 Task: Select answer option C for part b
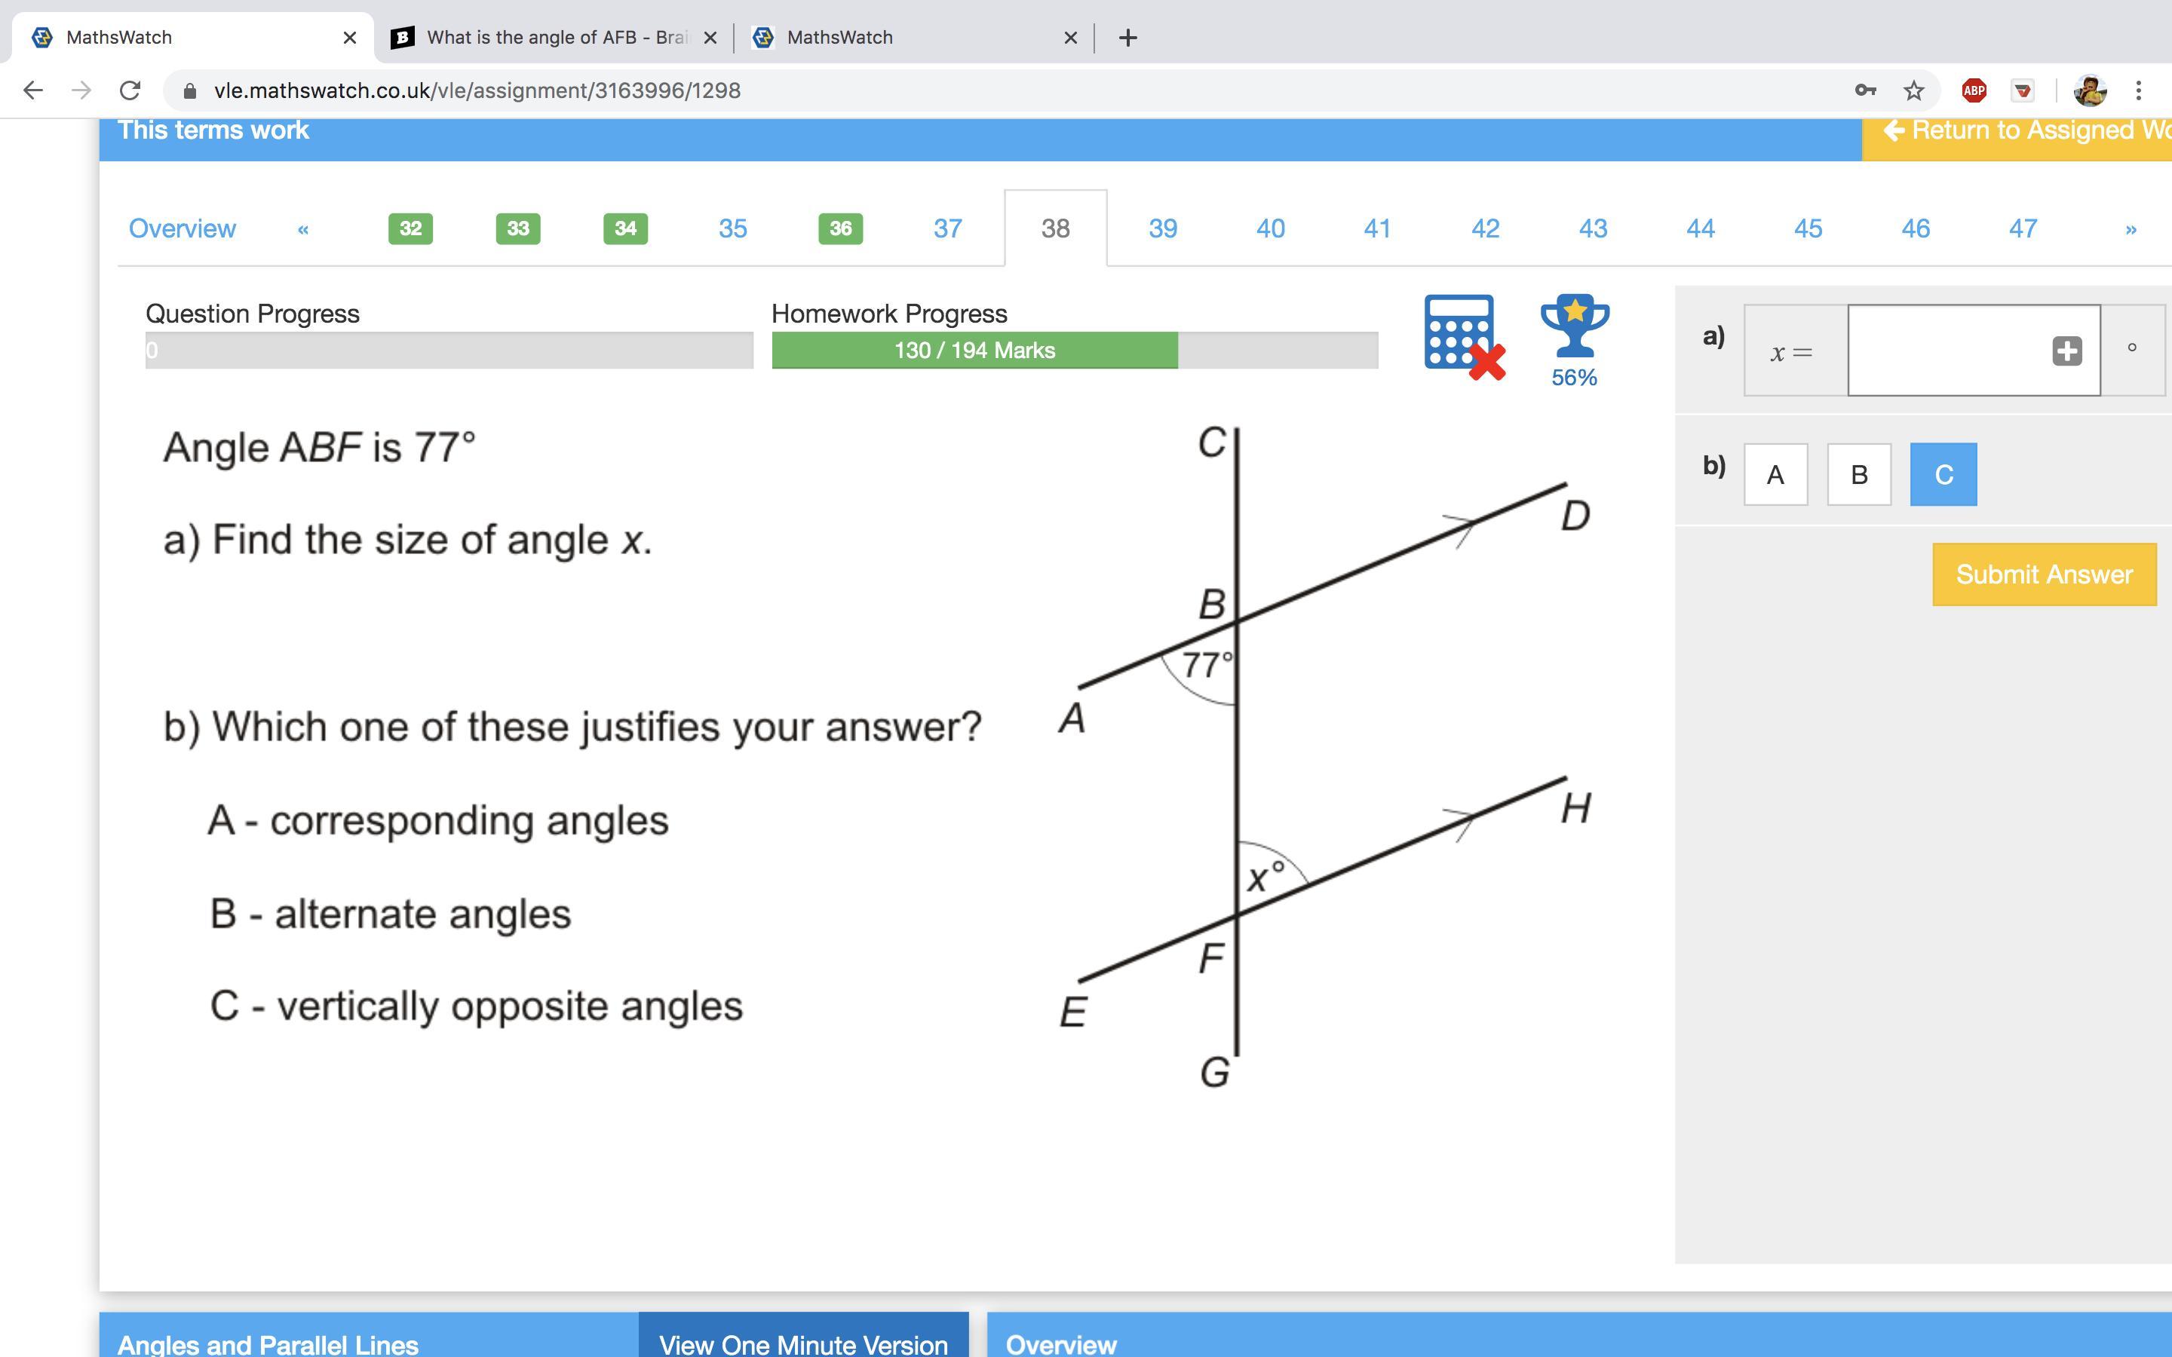(x=1943, y=475)
